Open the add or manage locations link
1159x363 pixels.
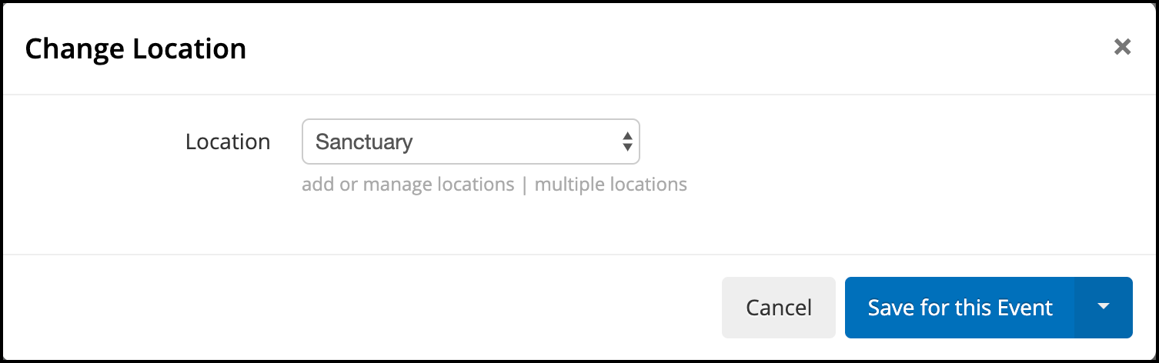click(x=408, y=185)
